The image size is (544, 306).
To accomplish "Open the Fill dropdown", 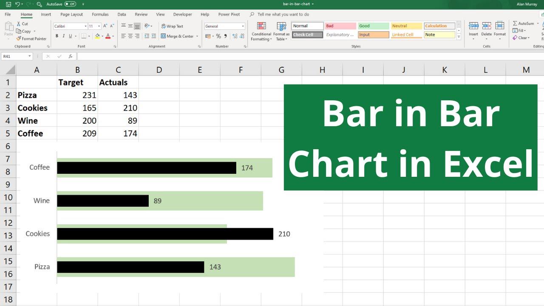I will 519,31.
